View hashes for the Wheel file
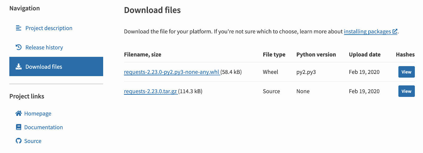Viewport: 423px width, 153px height. [x=406, y=72]
